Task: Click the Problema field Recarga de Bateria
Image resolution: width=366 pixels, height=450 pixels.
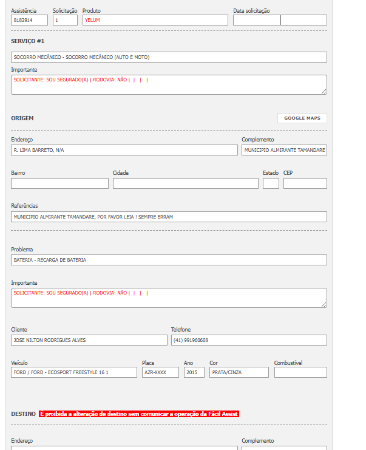Action: (x=169, y=260)
